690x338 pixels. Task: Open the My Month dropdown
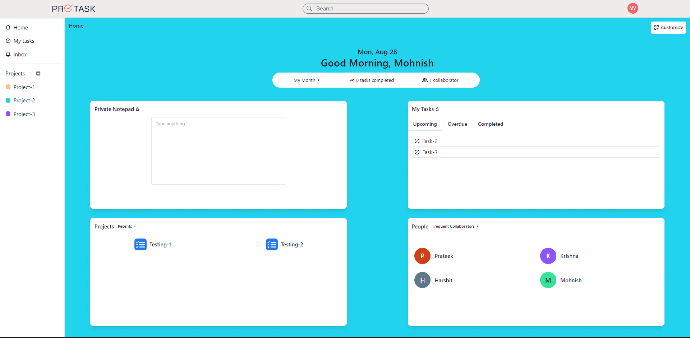(306, 80)
